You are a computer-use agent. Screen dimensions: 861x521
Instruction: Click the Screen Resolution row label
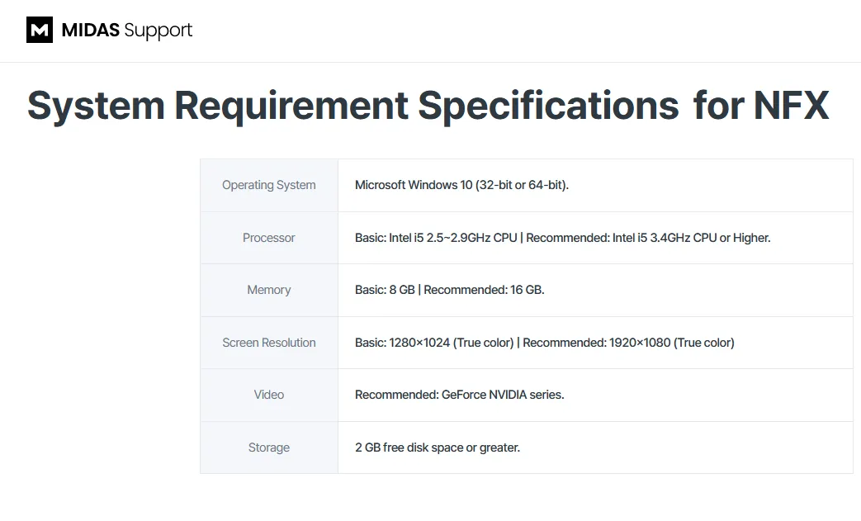pos(268,343)
